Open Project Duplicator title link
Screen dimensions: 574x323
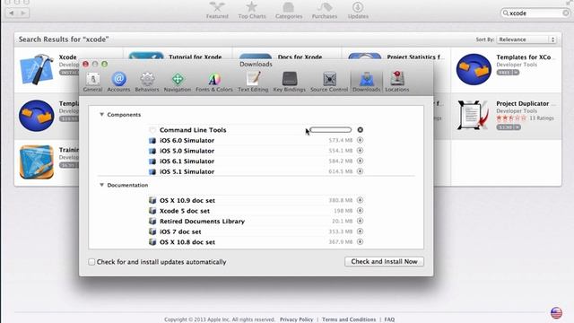point(522,104)
